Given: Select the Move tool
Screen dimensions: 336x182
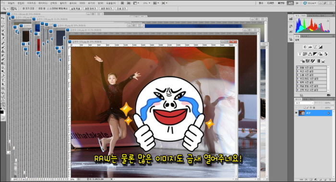Looking at the screenshot, I should coord(3,18).
